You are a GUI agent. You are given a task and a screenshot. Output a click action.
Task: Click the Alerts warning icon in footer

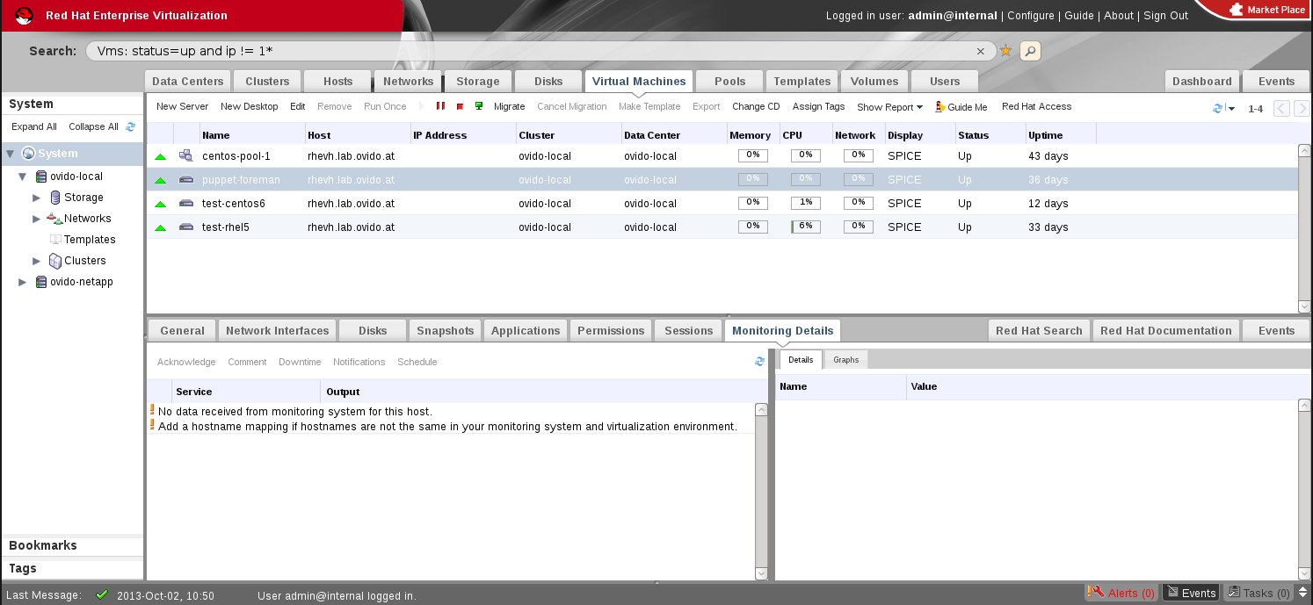click(x=1094, y=593)
